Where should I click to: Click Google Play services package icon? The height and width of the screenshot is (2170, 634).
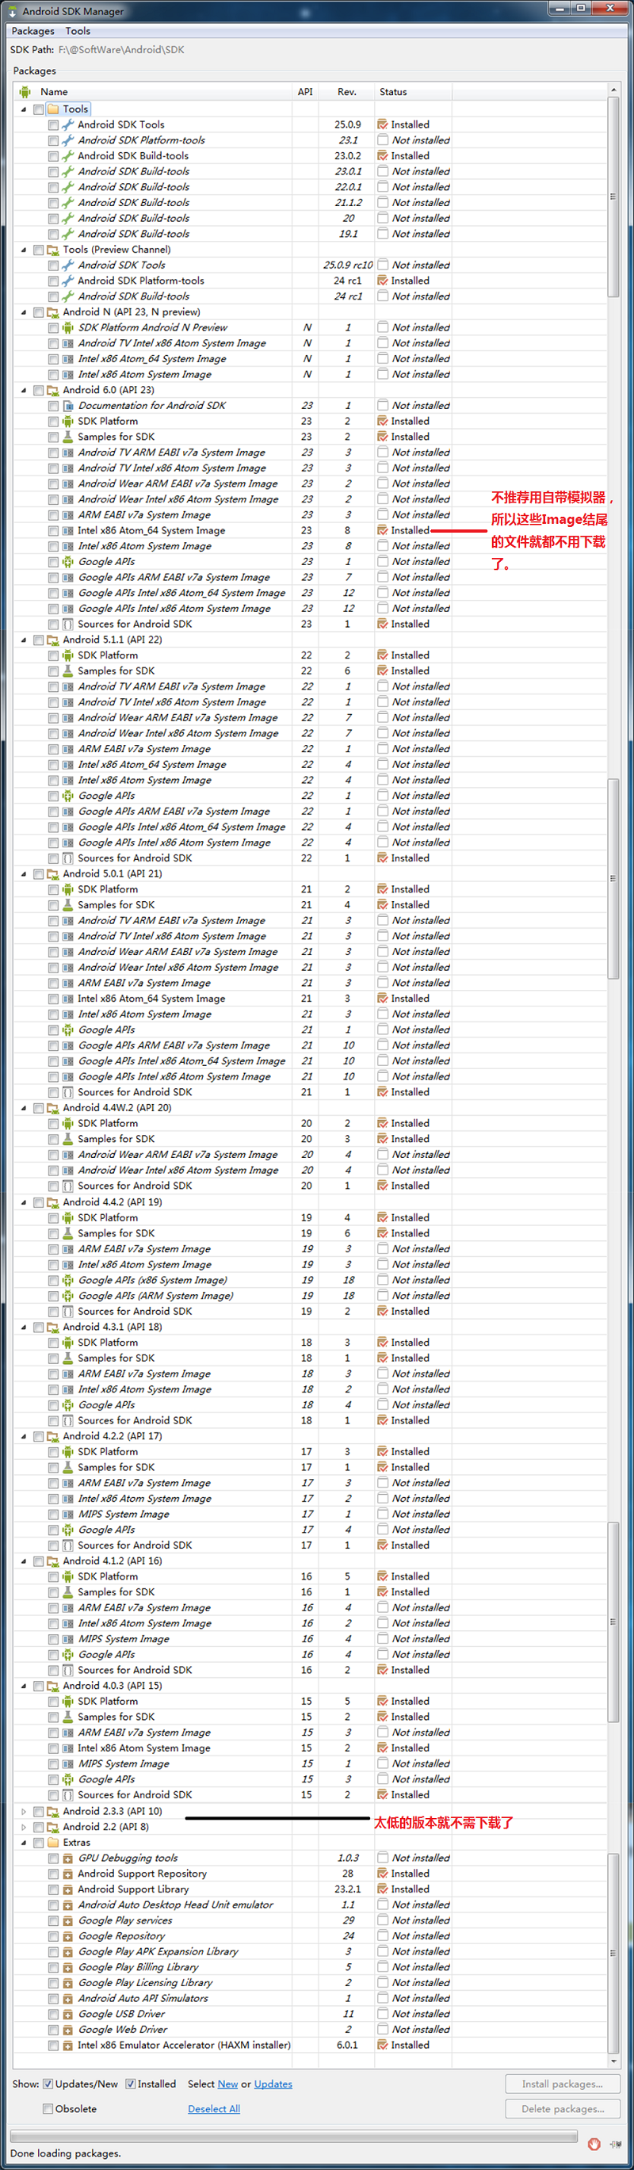pos(68,1920)
